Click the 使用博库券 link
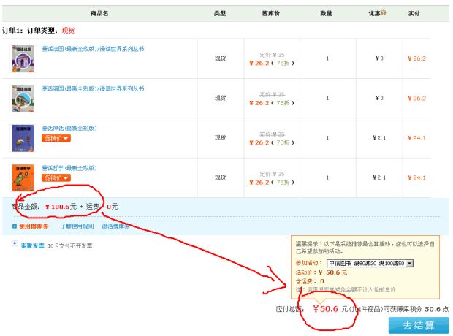Image resolution: width=453 pixels, height=336 pixels. coord(34,226)
